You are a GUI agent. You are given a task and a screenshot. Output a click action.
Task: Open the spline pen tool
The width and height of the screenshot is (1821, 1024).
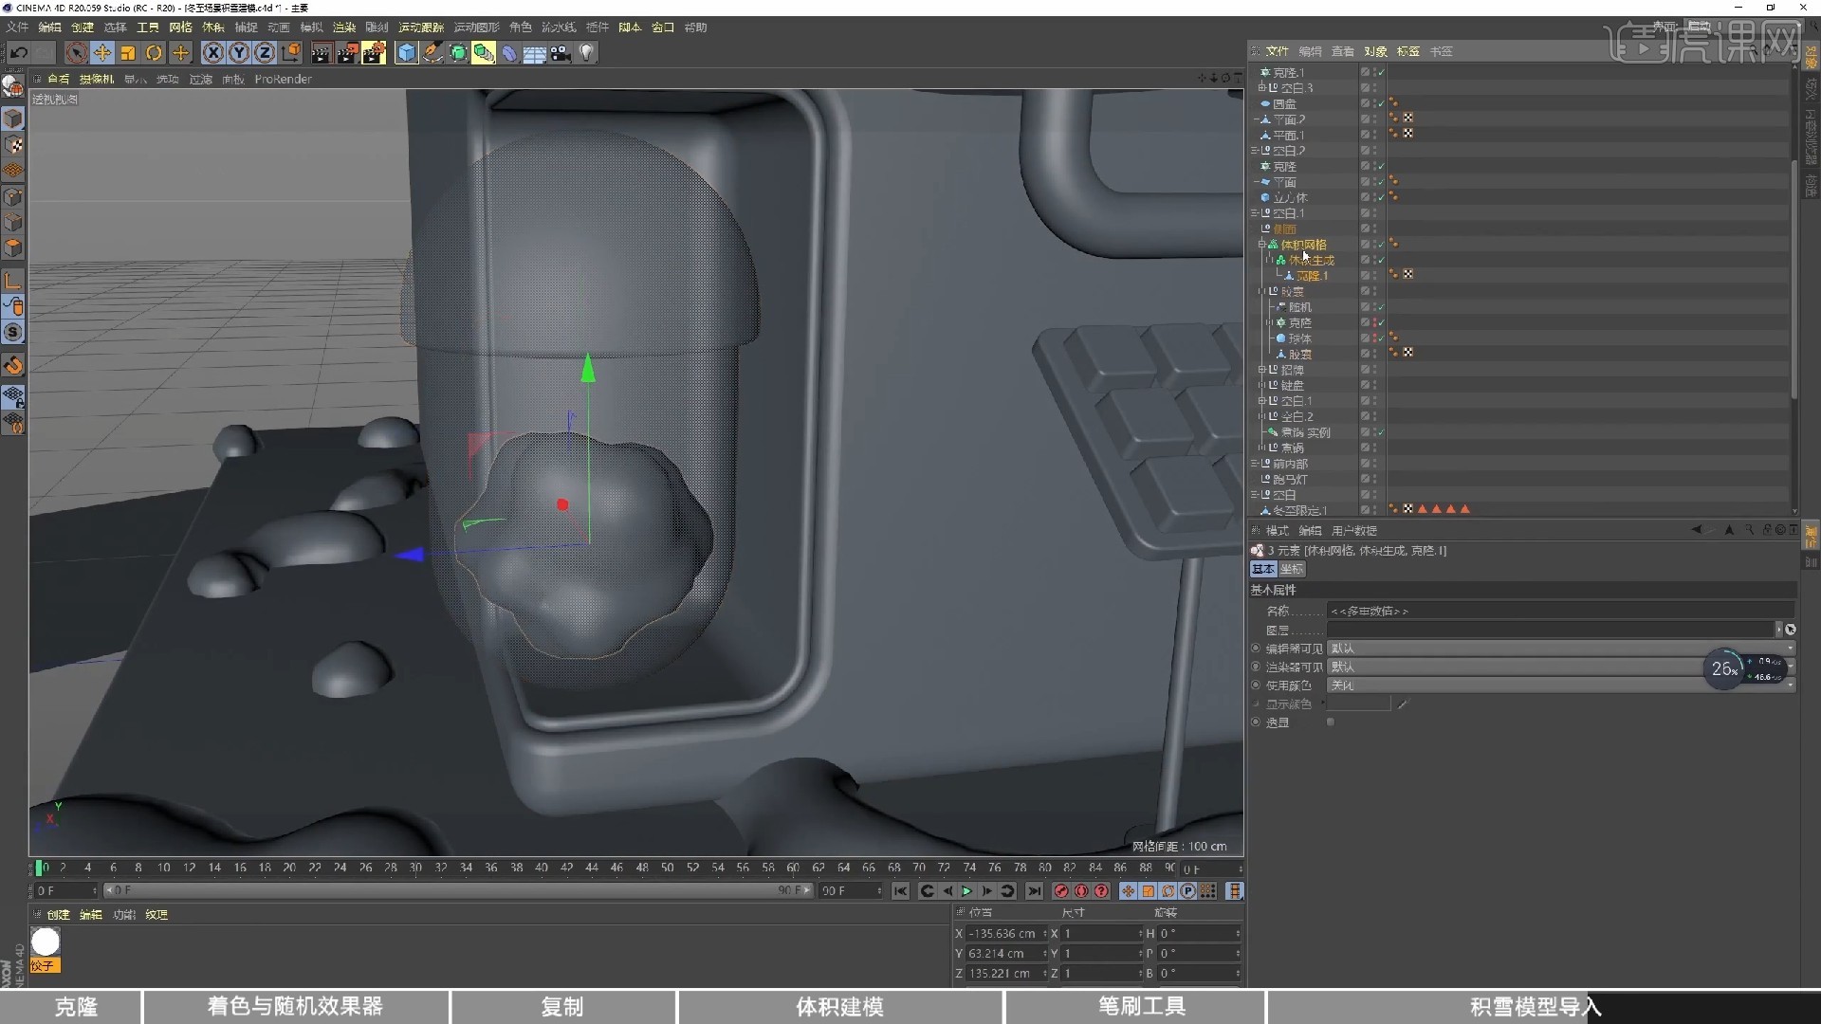pyautogui.click(x=432, y=53)
